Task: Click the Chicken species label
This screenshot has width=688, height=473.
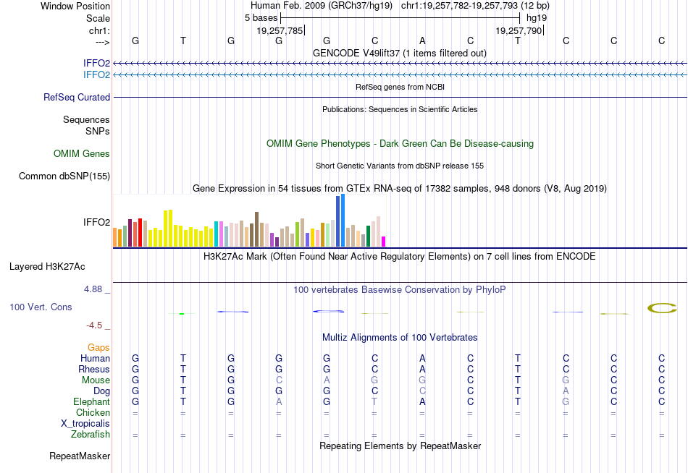Action: point(93,412)
